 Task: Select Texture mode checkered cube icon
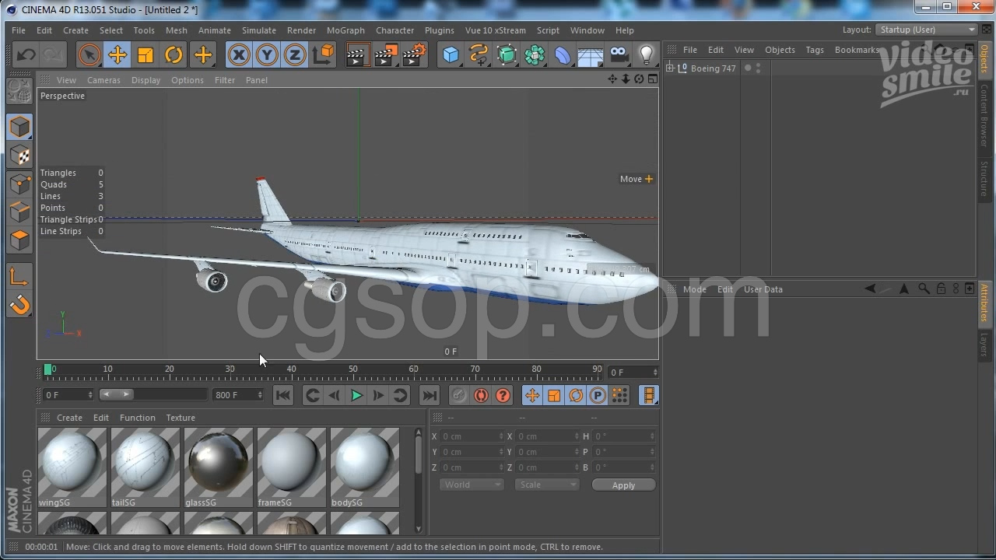(x=19, y=156)
